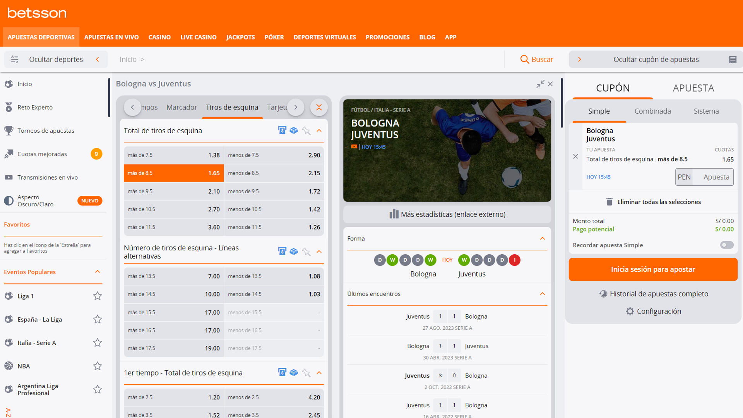Show next market tabs arrow
This screenshot has width=743, height=418.
296,107
